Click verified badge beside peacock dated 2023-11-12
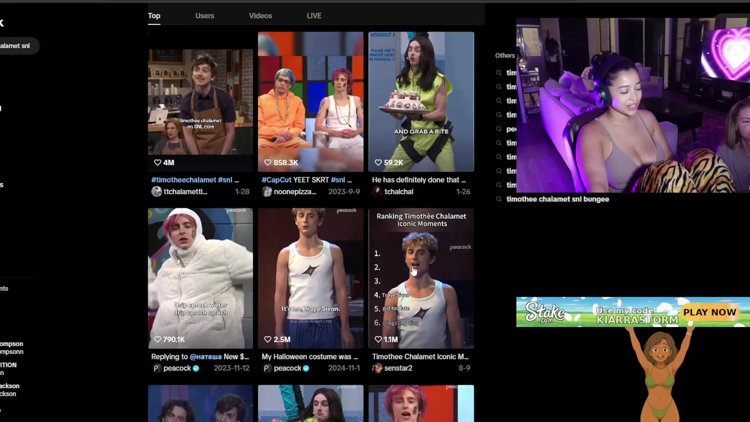 [196, 368]
